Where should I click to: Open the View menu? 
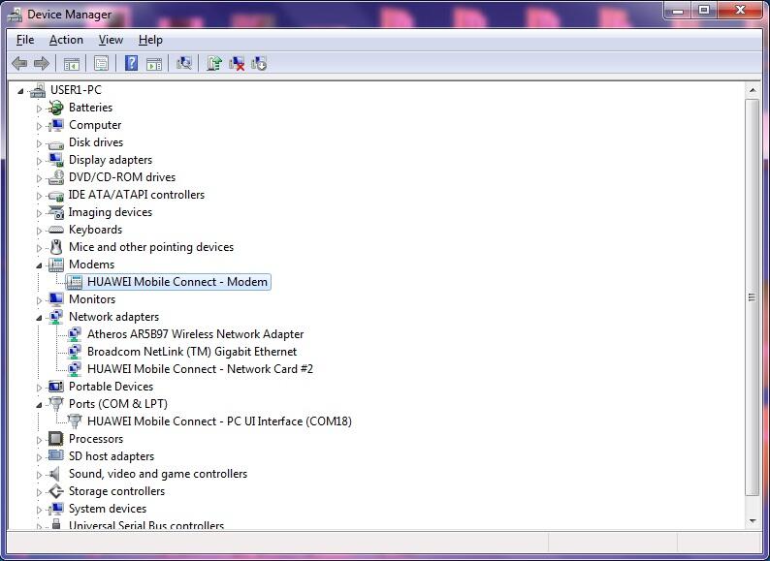click(111, 40)
